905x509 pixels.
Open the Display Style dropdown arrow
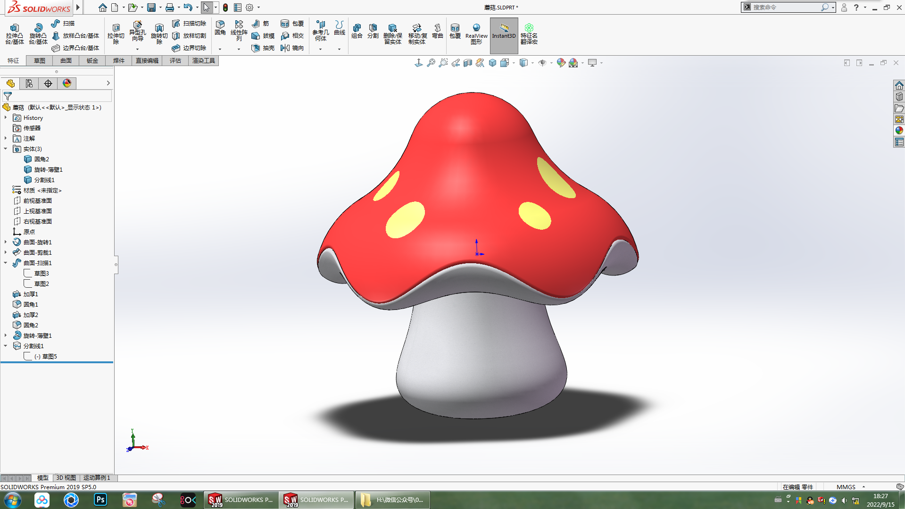tap(532, 63)
